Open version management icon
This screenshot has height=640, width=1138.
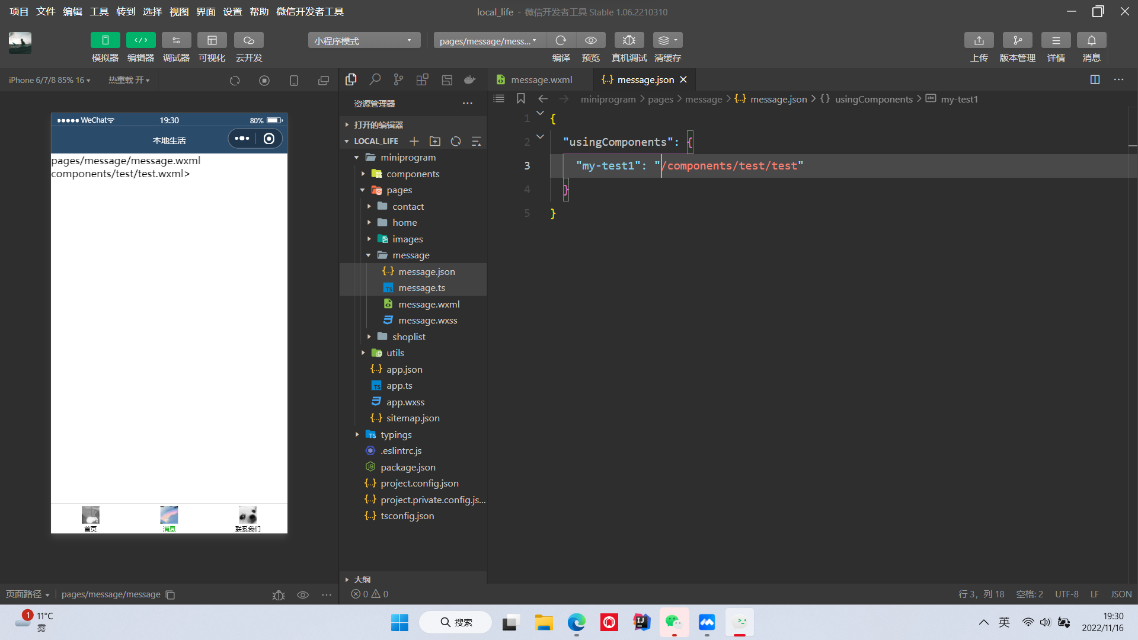(1017, 40)
